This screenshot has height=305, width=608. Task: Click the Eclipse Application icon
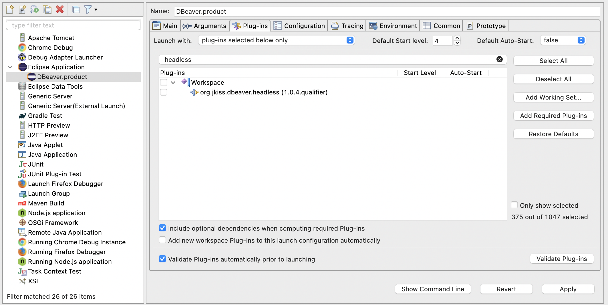(22, 67)
